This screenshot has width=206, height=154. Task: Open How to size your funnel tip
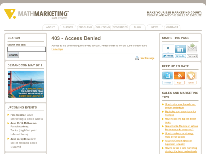pyautogui.click(x=180, y=106)
